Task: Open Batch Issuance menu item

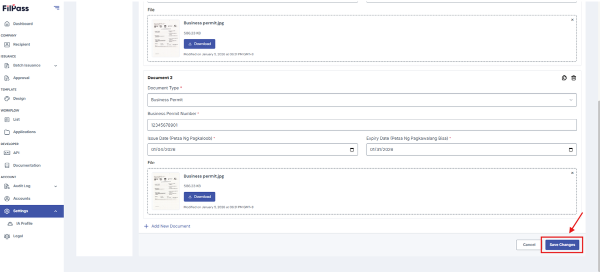Action: coord(26,65)
